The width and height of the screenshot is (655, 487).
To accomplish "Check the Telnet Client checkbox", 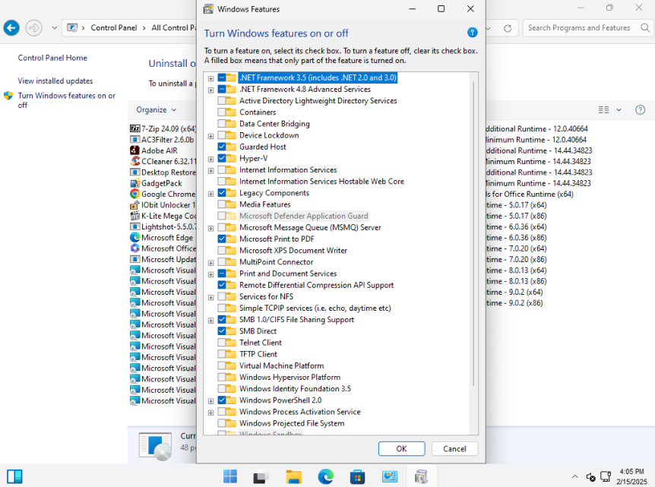I will [x=221, y=343].
